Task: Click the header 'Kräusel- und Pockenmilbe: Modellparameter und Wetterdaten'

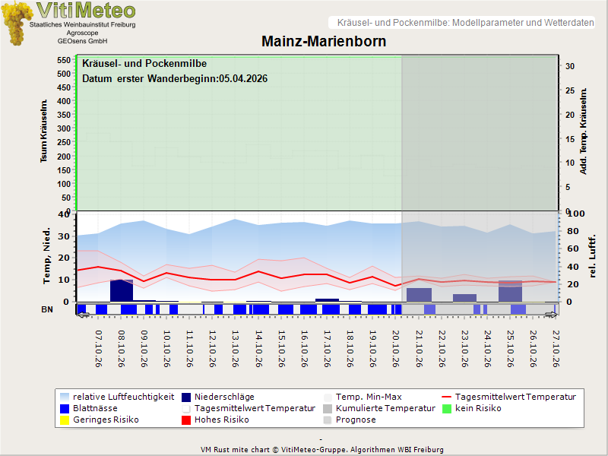Action: [465, 23]
